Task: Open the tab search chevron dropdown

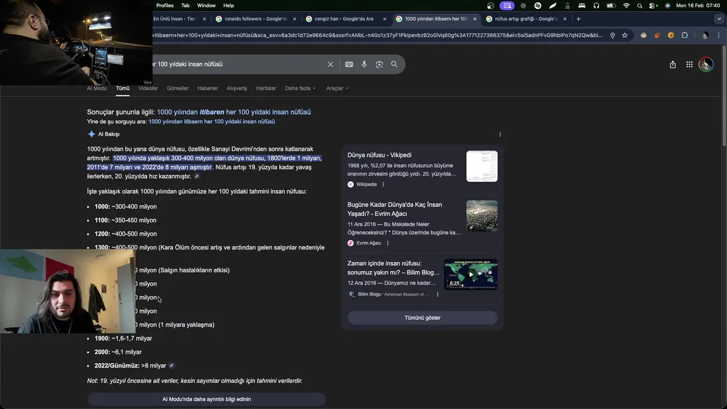Action: 719,19
